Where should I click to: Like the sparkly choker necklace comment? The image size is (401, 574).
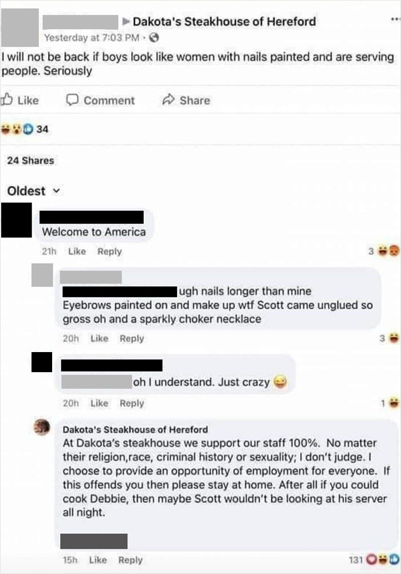coord(99,339)
